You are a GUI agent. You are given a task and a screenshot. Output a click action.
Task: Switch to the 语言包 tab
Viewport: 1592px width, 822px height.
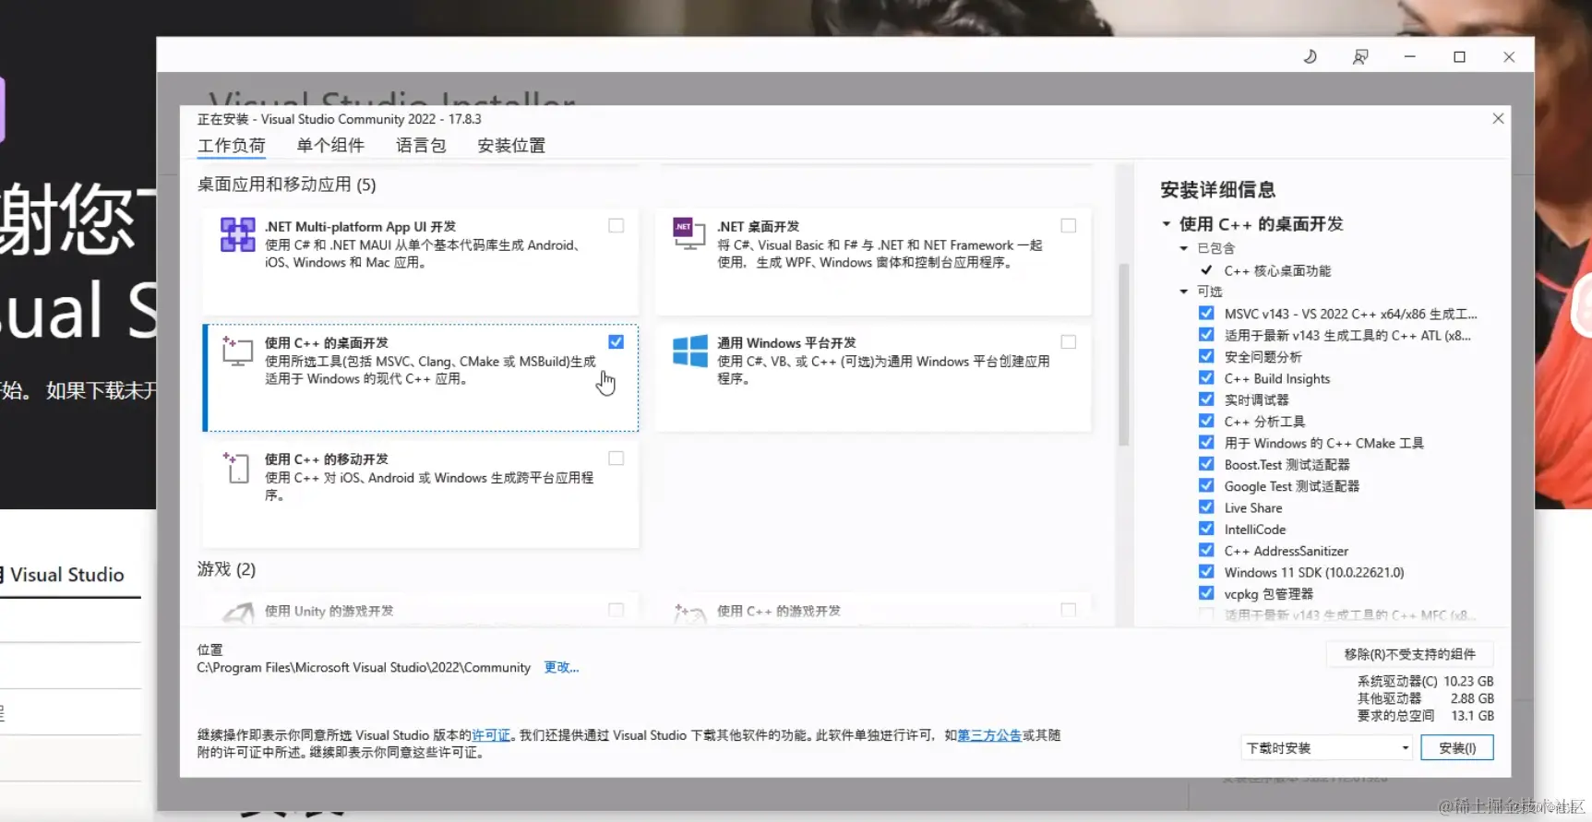[x=421, y=146]
